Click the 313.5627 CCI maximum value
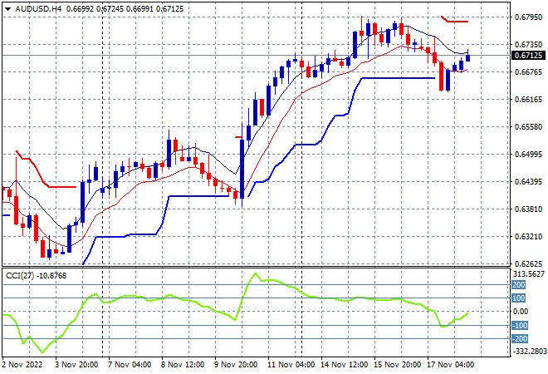Screen dimensions: 548x374 (529, 274)
